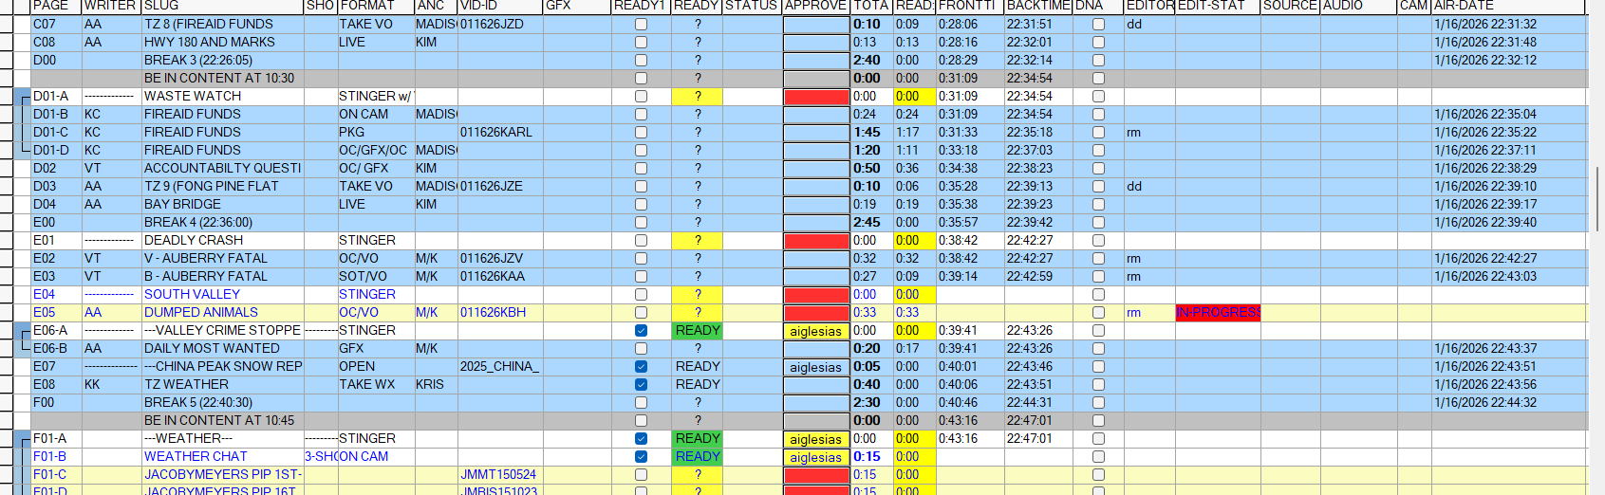Collapse the D01-A story group bracket
1605x495 pixels.
coord(23,96)
